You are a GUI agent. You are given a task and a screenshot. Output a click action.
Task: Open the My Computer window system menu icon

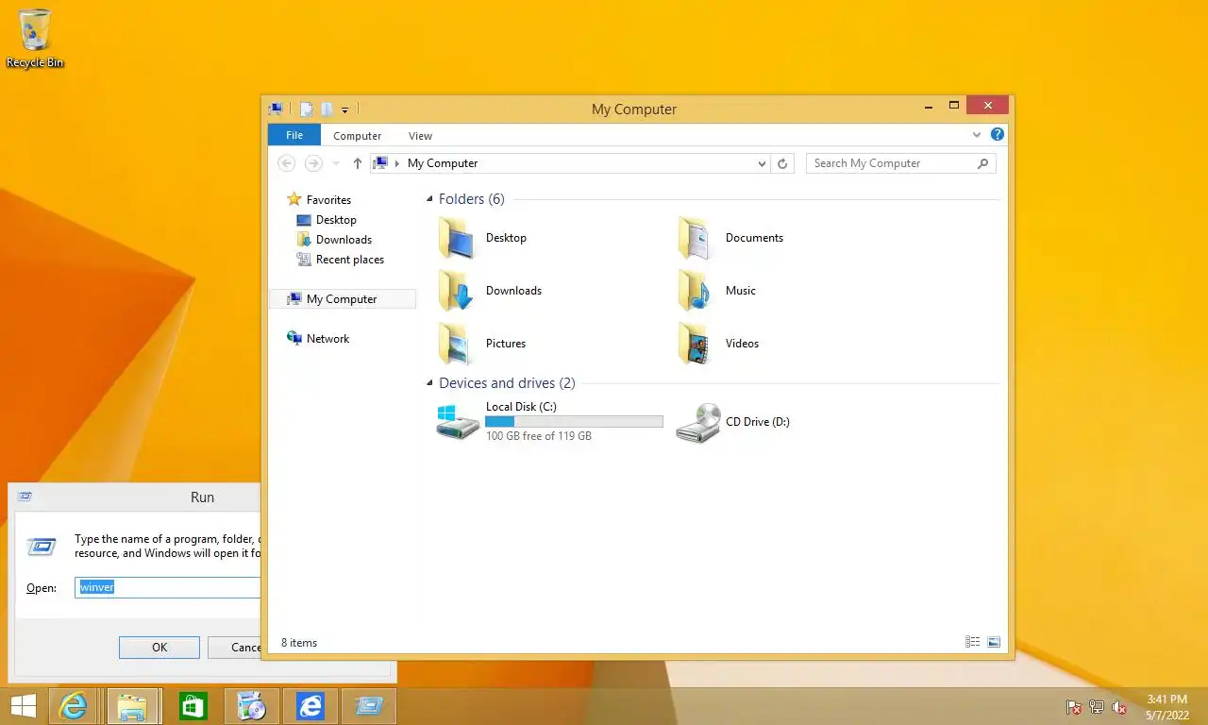[x=276, y=110]
